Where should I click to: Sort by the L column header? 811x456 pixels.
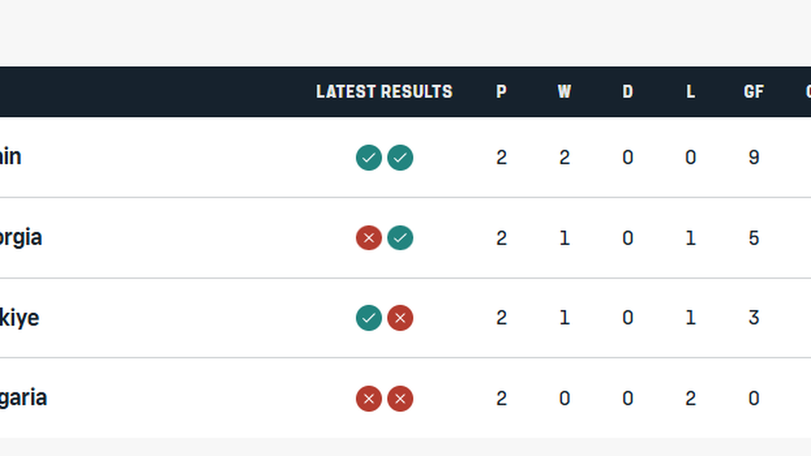pos(690,92)
